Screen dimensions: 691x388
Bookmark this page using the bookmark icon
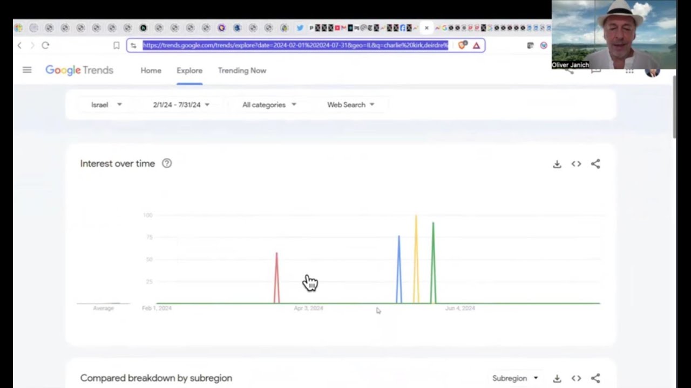116,46
